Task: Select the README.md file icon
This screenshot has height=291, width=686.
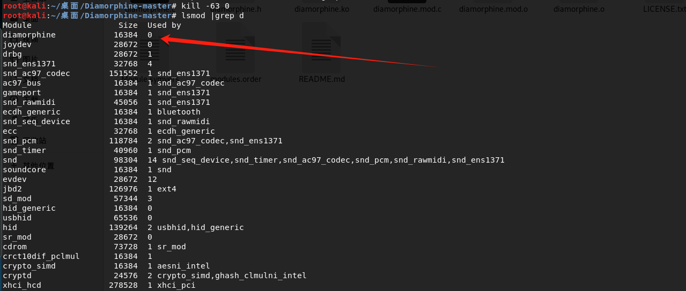Action: (x=321, y=48)
